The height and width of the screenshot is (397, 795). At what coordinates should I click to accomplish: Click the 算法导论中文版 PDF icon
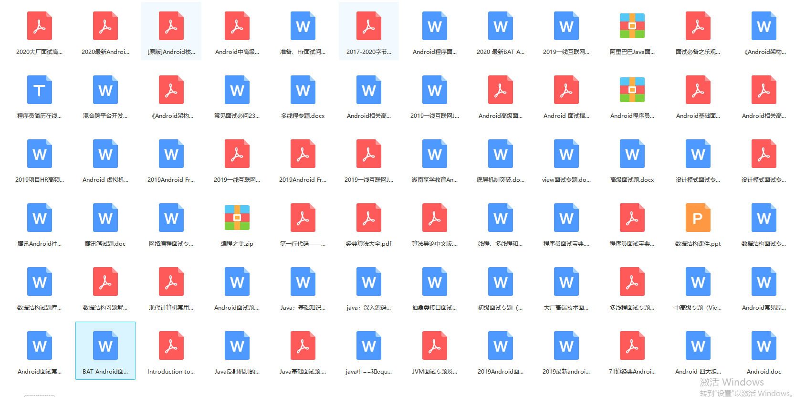click(x=435, y=218)
